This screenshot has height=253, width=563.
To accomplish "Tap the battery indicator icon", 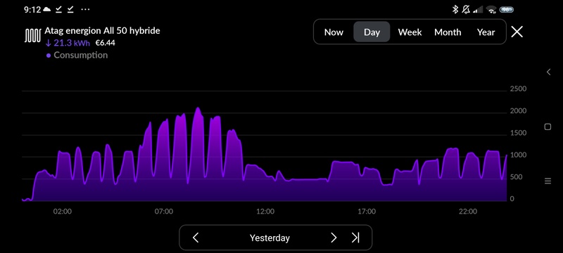I will pyautogui.click(x=506, y=10).
